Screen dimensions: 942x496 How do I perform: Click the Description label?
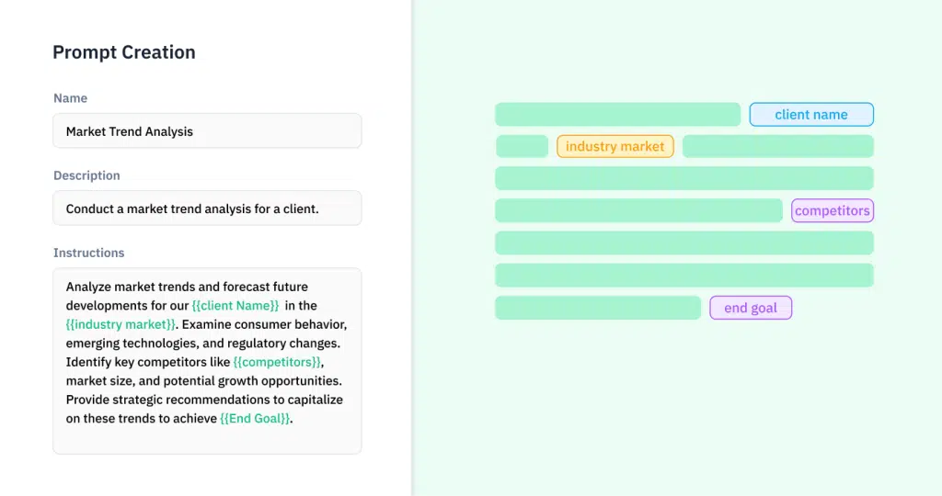[86, 175]
